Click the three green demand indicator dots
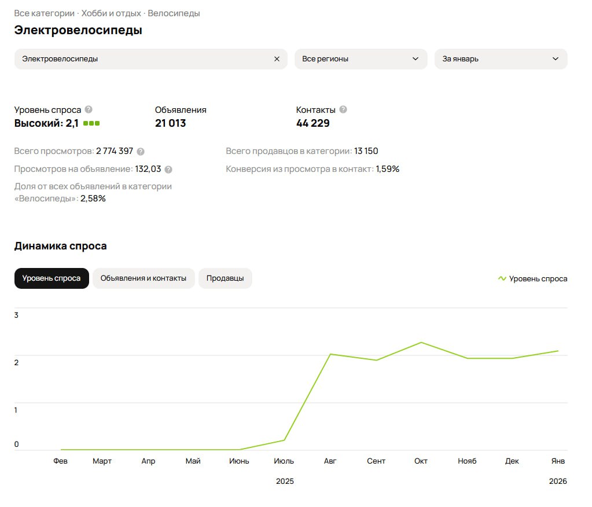 coord(91,123)
